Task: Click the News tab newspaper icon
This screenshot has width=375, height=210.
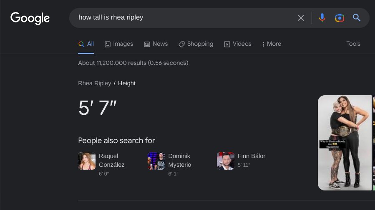Action: [x=147, y=44]
